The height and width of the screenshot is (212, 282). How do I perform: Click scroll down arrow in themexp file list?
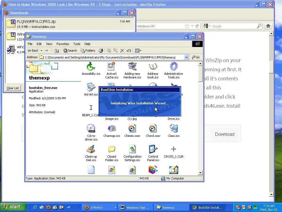click(200, 173)
